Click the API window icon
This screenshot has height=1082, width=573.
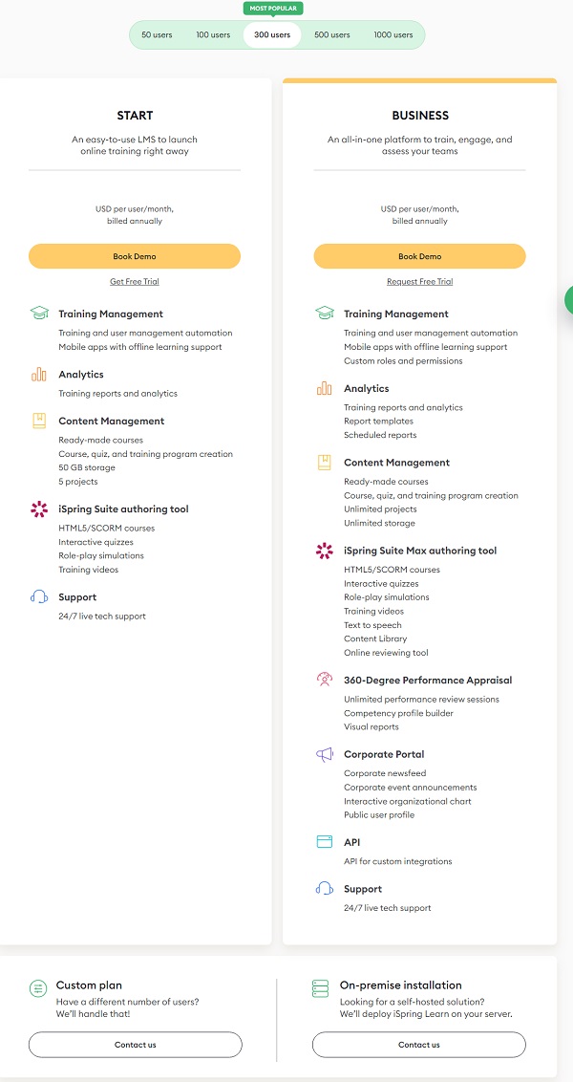point(325,842)
